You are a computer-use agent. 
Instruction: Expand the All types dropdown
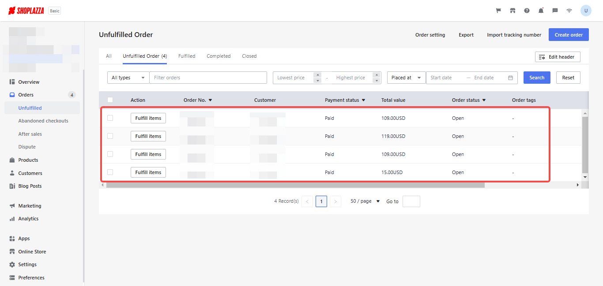tap(128, 78)
